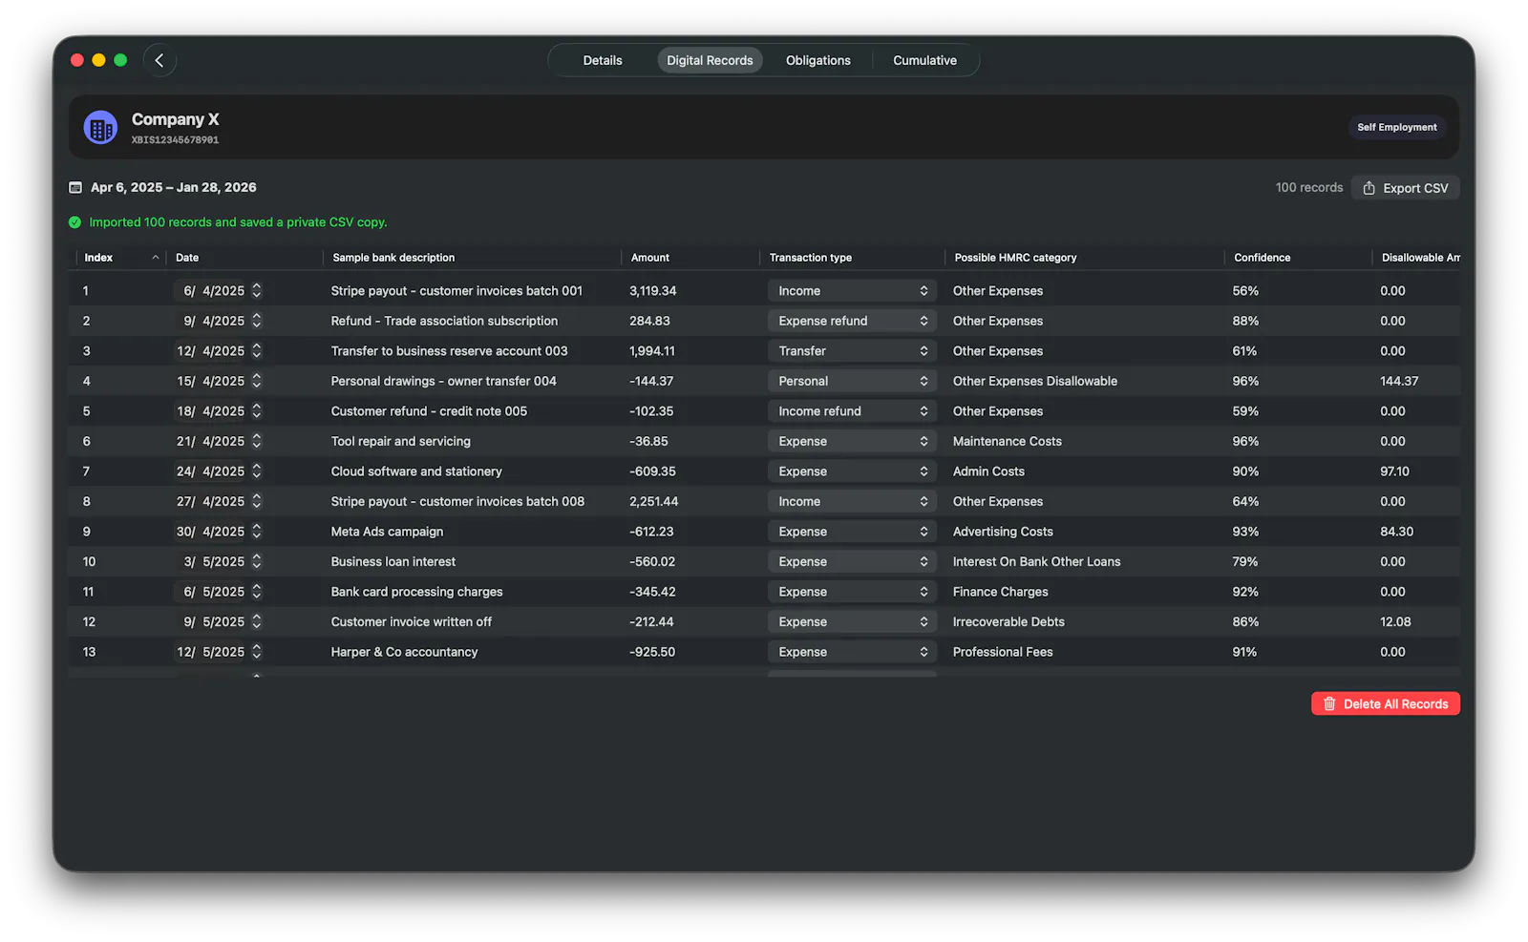The height and width of the screenshot is (942, 1528).
Task: Adjust date stepper for 18/4/2025 row
Action: 257,410
